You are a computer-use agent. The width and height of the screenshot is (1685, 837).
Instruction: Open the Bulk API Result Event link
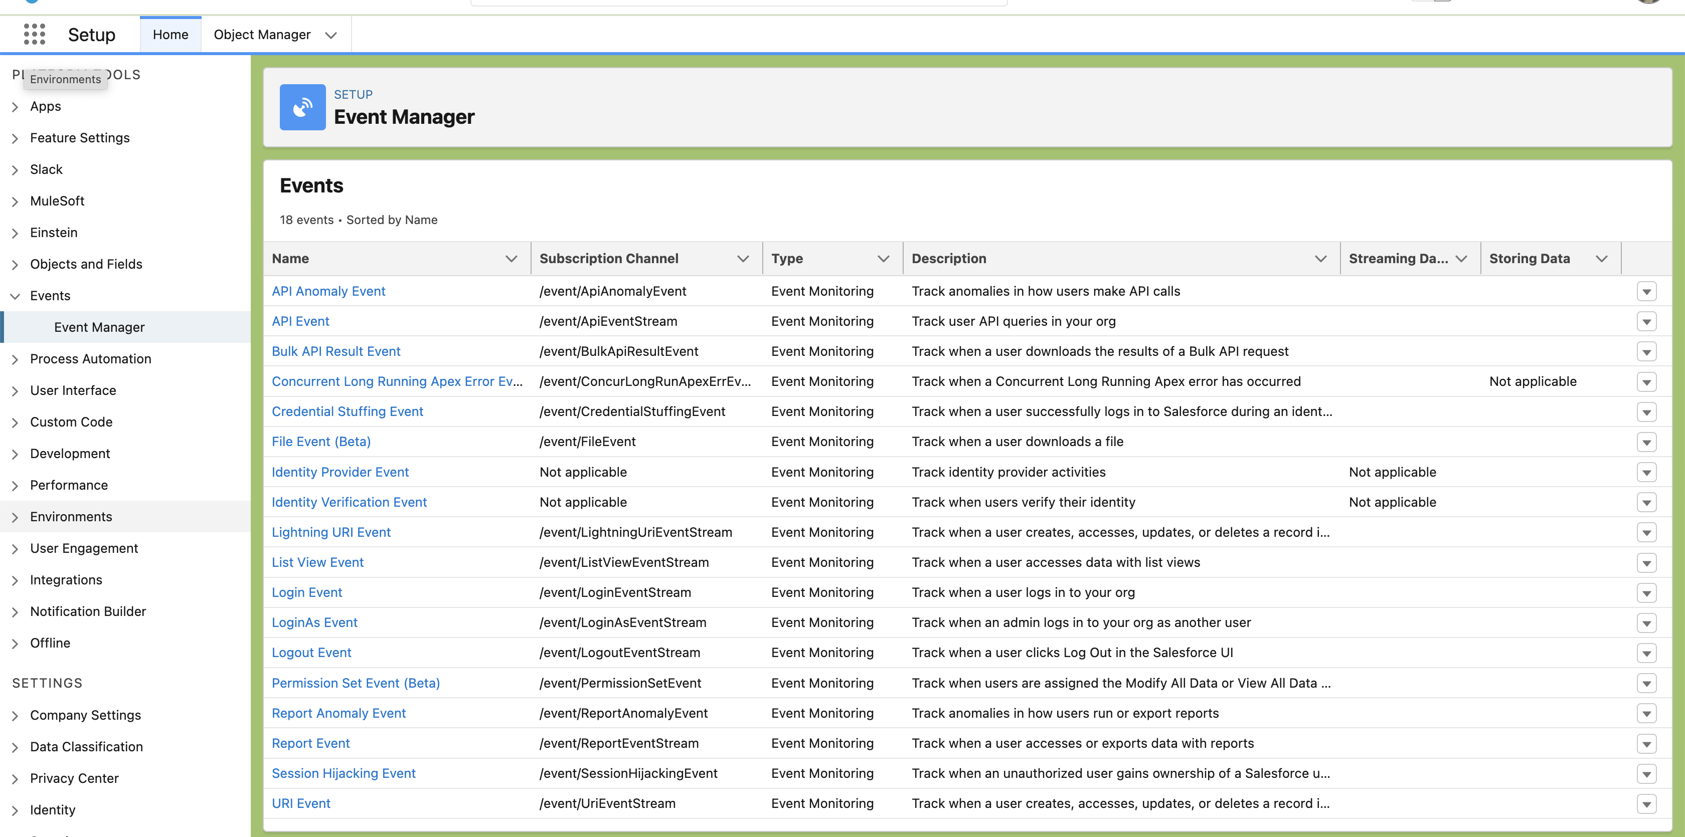pyautogui.click(x=335, y=351)
